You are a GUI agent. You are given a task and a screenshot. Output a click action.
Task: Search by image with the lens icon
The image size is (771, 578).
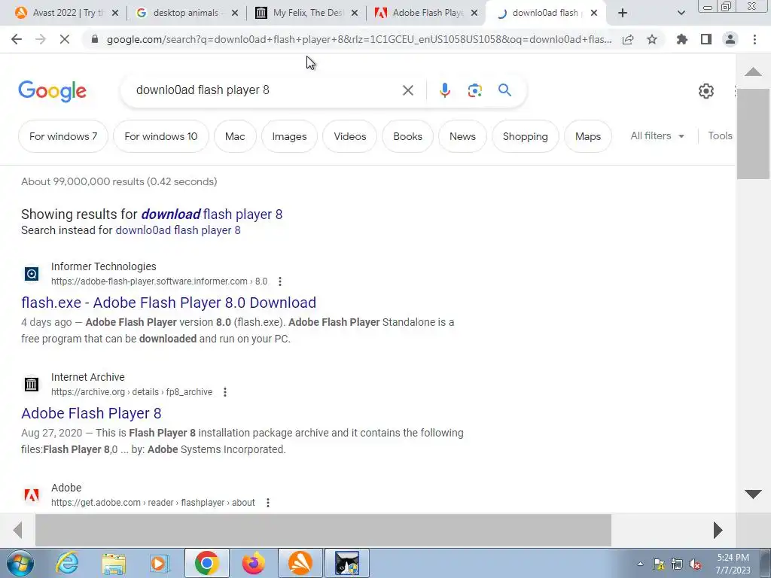tap(474, 90)
